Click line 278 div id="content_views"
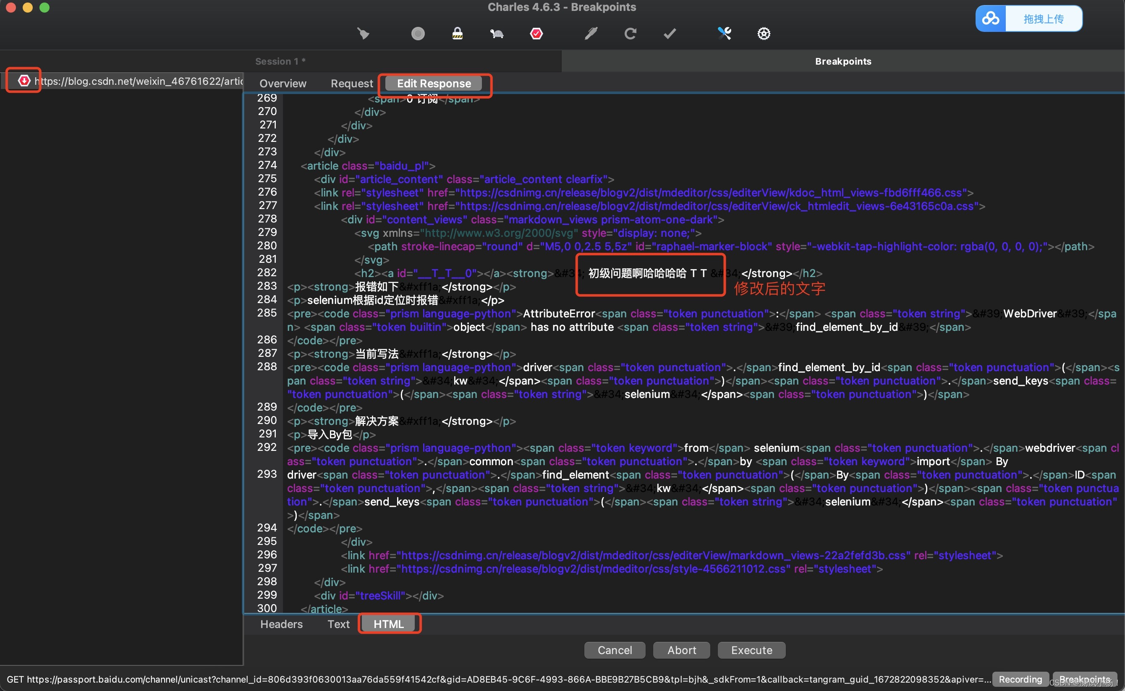The image size is (1125, 691). (x=532, y=220)
